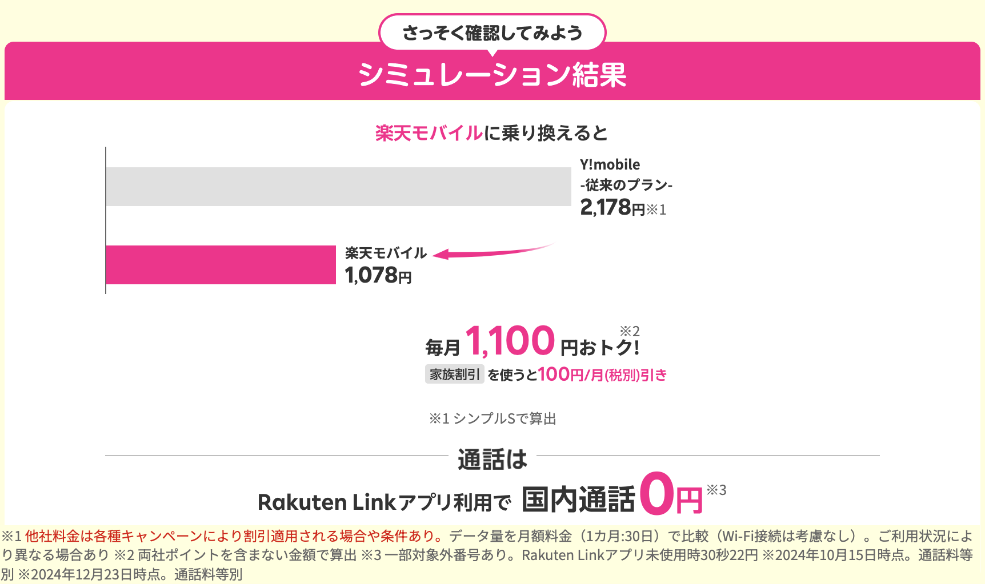Click the 毎月 1,100 円おトク savings amount

pyautogui.click(x=532, y=341)
